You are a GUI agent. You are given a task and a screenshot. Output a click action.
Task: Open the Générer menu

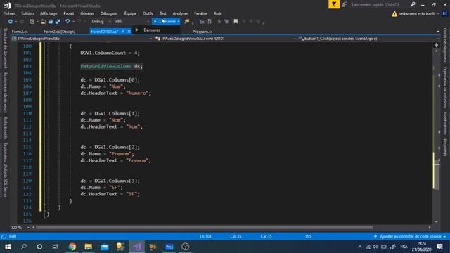click(87, 13)
